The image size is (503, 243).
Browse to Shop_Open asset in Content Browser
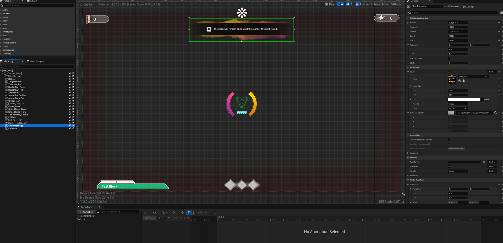pos(464,81)
